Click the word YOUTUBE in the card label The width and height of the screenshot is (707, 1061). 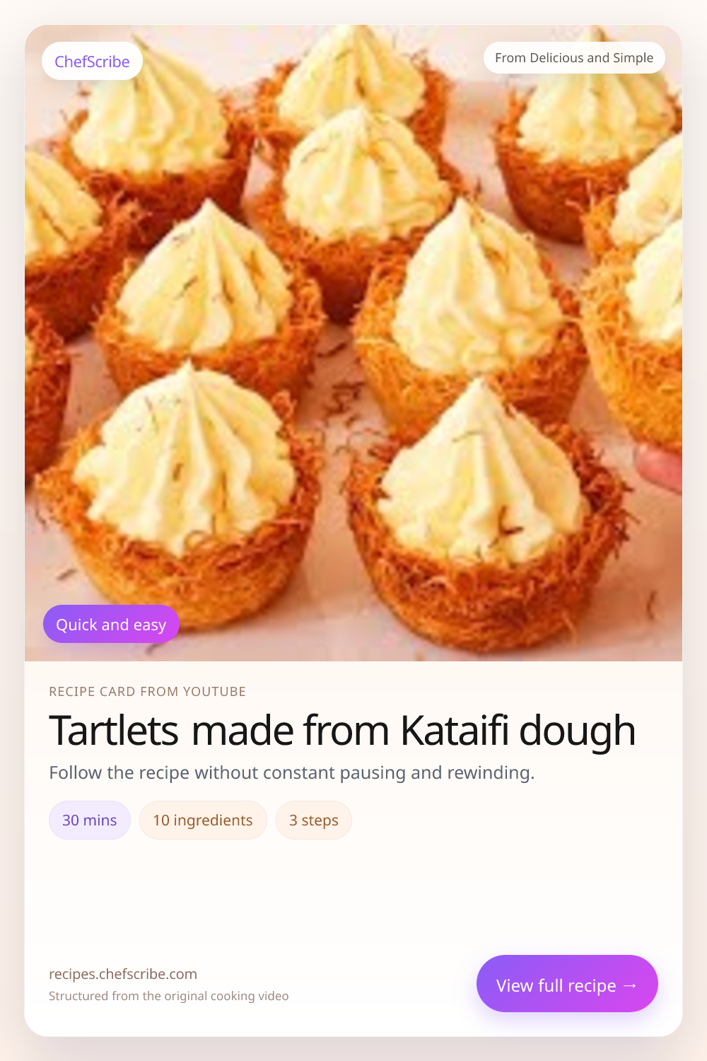tap(214, 691)
